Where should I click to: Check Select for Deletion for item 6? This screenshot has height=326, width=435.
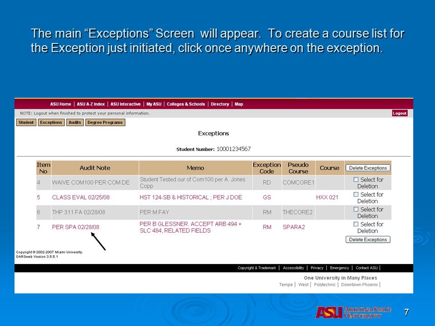[356, 209]
